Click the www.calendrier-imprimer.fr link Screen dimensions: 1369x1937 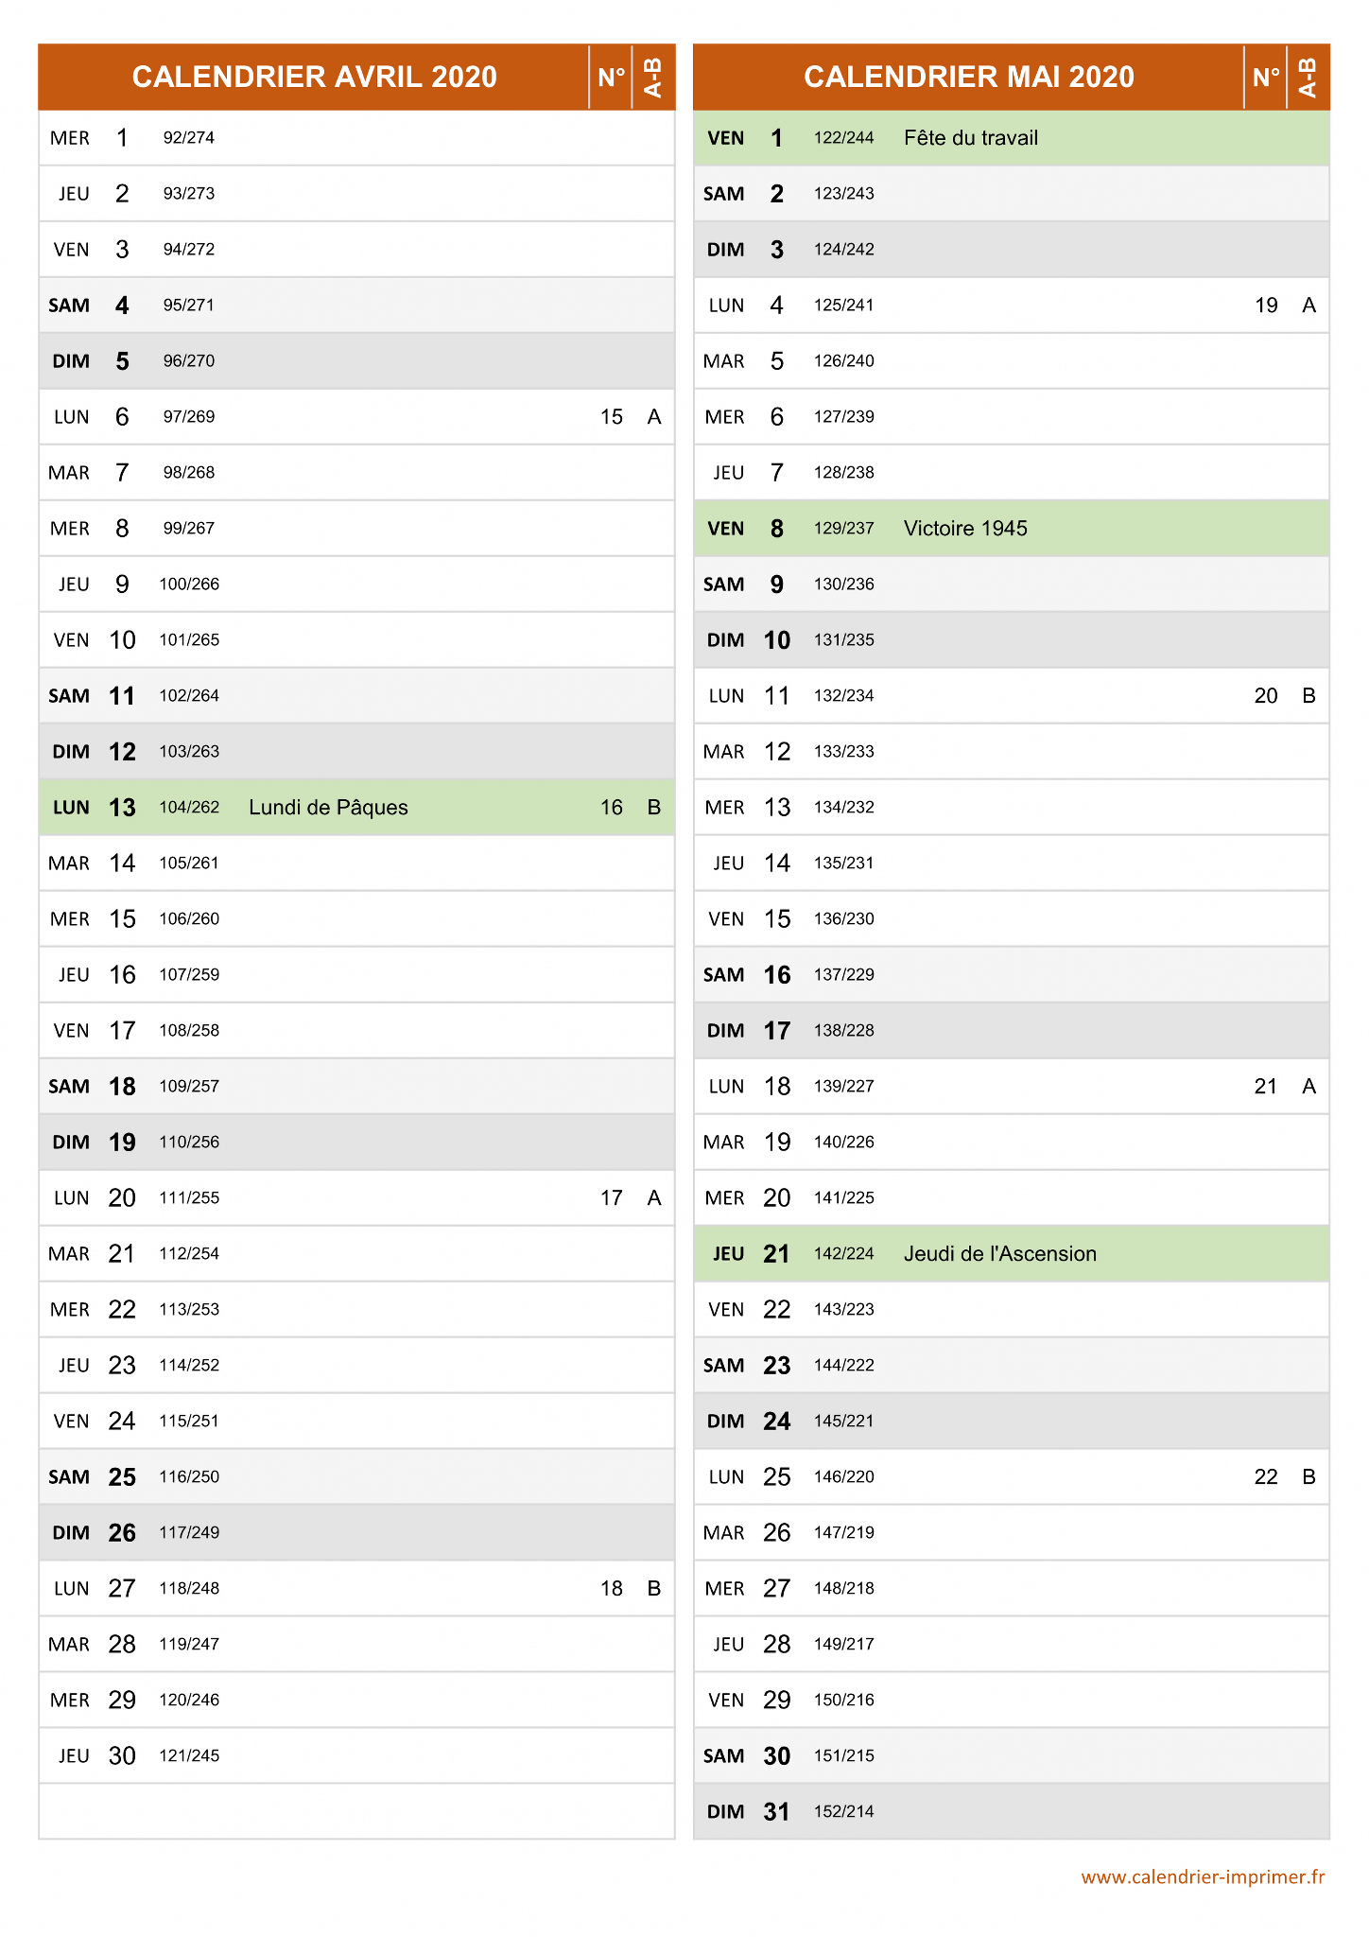[x=1203, y=1877]
